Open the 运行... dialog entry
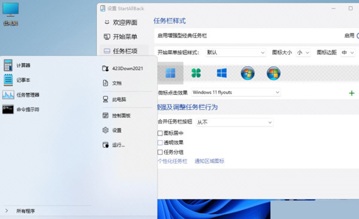Viewport: 359px width, 219px height. tap(114, 145)
